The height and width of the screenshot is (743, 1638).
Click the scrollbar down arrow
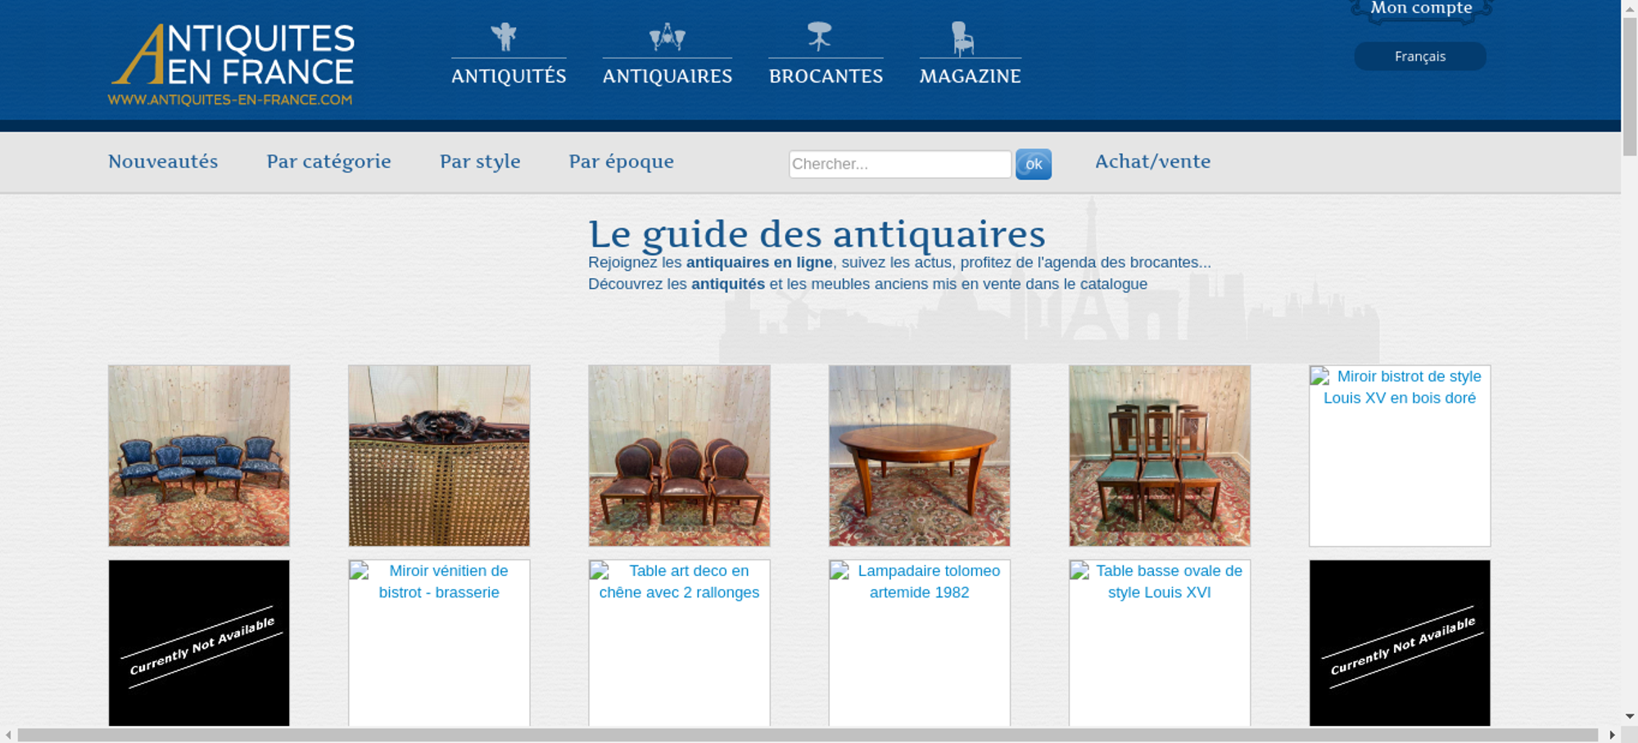click(x=1629, y=716)
